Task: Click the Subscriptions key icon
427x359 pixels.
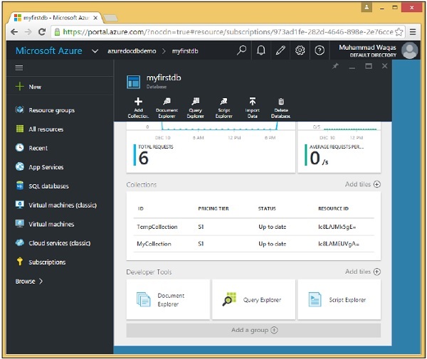Action: click(x=20, y=262)
